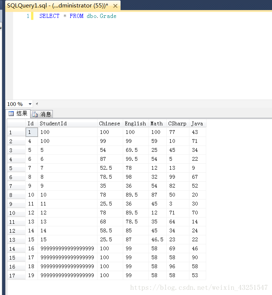Click Java value 53 in row 17
The height and width of the screenshot is (295, 272).
click(198, 276)
